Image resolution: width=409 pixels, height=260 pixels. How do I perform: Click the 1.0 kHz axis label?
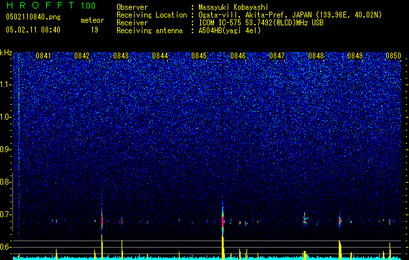point(5,117)
